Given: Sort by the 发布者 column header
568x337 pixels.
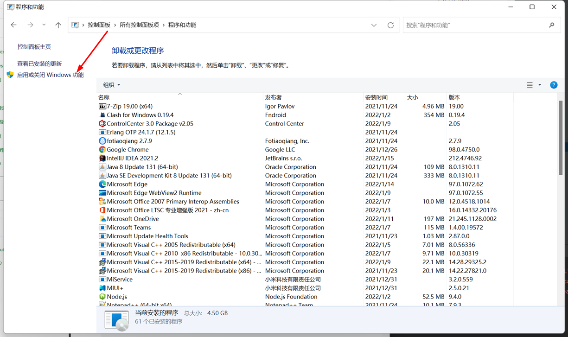Looking at the screenshot, I should coord(313,97).
